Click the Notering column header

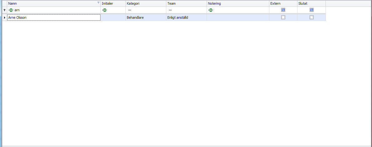(237, 3)
